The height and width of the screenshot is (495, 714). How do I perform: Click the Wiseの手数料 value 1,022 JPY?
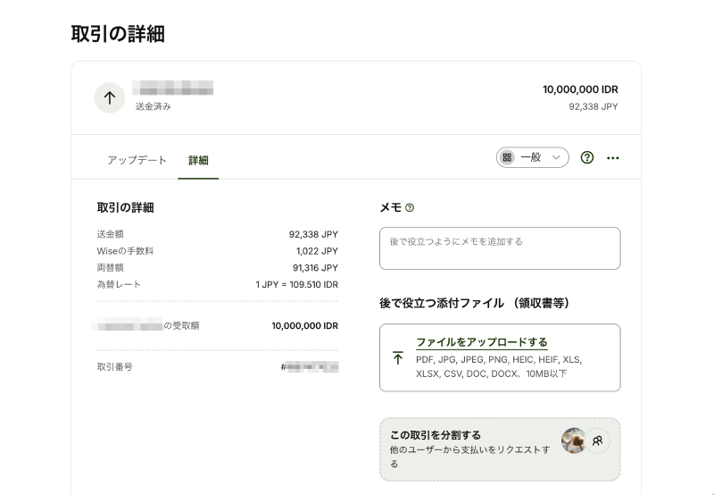point(317,251)
